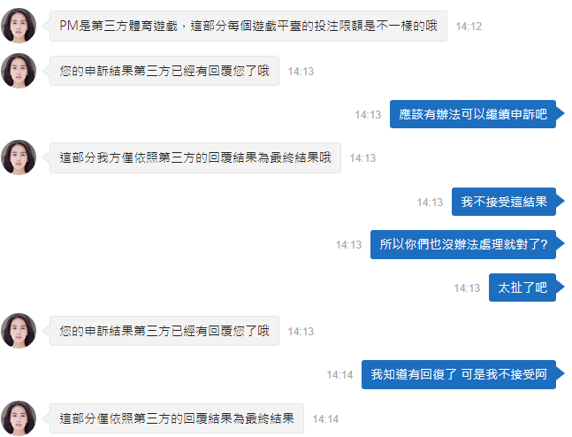Click the blue bubble 太扯了吧
572x437 pixels.
point(522,287)
